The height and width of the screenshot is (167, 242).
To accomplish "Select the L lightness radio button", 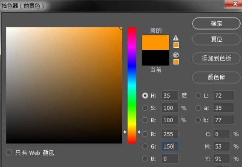I will pos(198,95).
